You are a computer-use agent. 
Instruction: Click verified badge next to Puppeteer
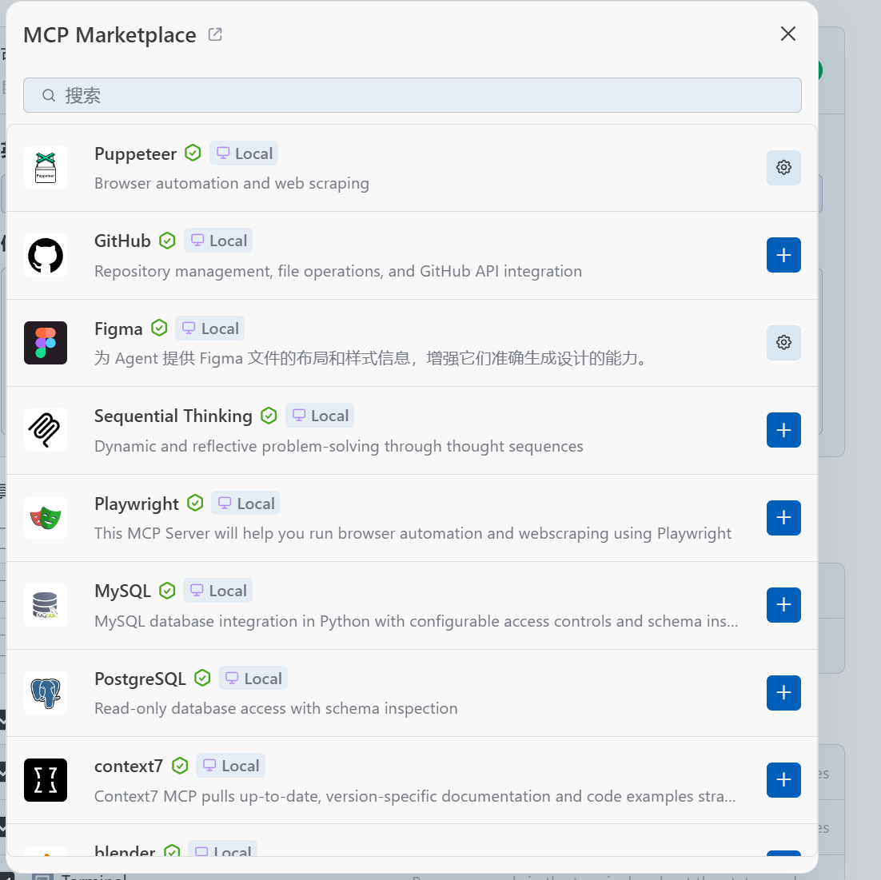[193, 153]
